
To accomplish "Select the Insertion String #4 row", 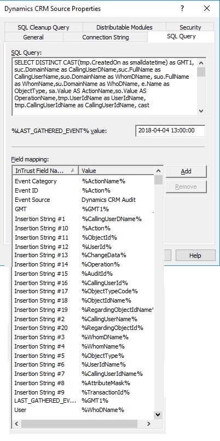I will click(84, 346).
